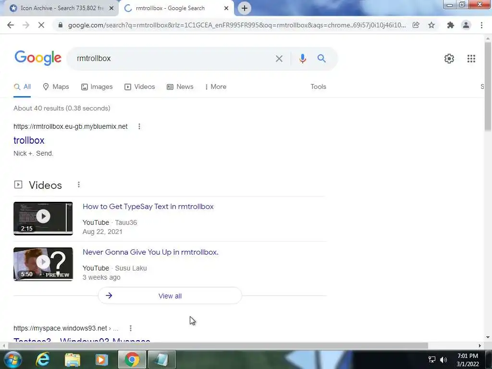Image resolution: width=492 pixels, height=369 pixels.
Task: Clear the search box with the X
Action: click(x=279, y=59)
